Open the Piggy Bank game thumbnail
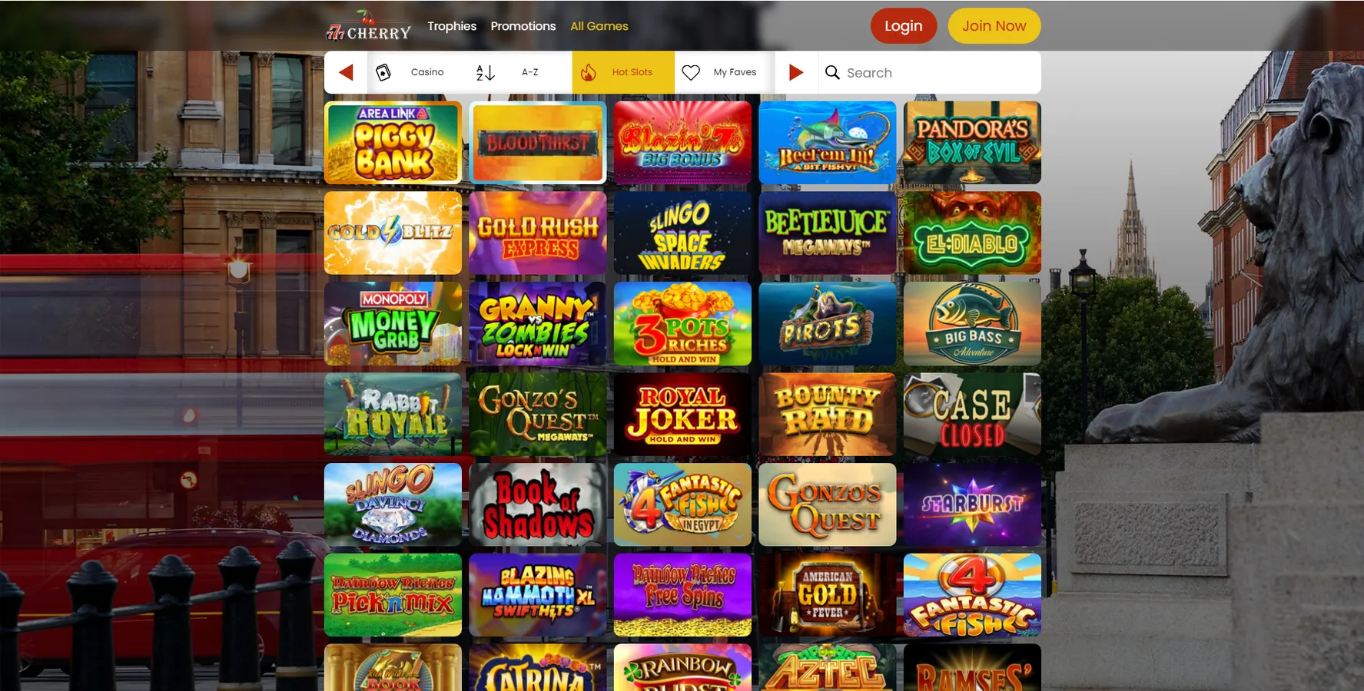Screen dimensions: 1364x691 point(393,143)
